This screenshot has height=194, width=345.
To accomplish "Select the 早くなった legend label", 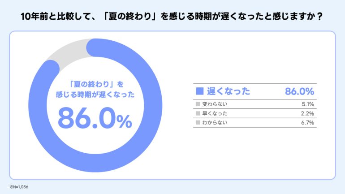I will point(215,113).
